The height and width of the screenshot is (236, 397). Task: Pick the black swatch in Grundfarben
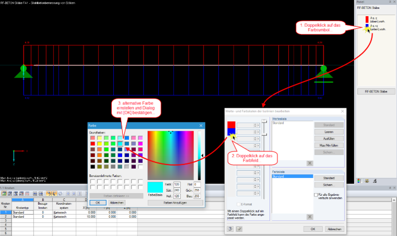(x=93, y=167)
